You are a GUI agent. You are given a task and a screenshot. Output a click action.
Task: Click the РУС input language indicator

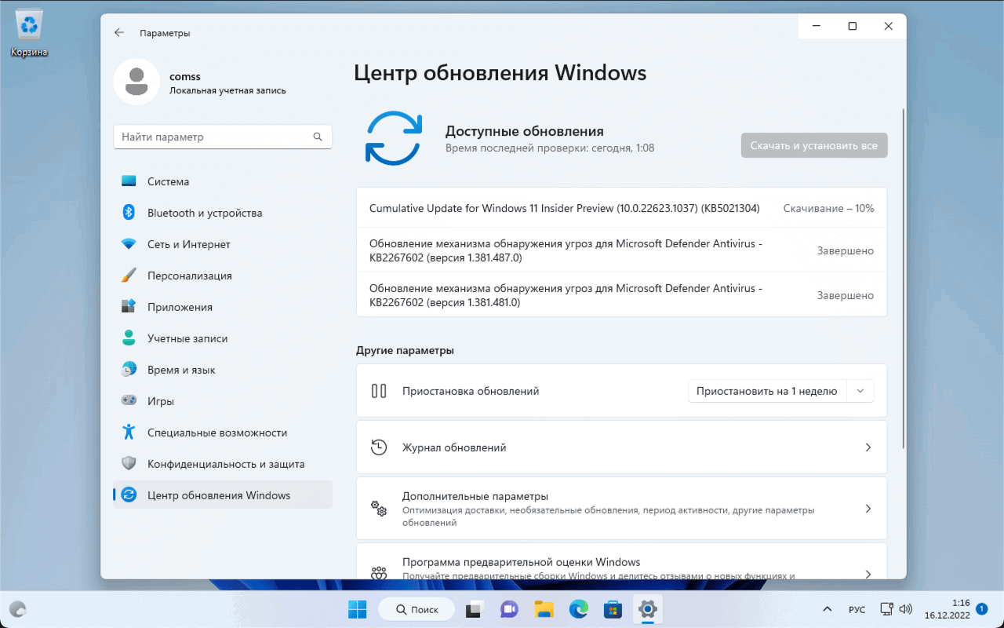point(857,610)
